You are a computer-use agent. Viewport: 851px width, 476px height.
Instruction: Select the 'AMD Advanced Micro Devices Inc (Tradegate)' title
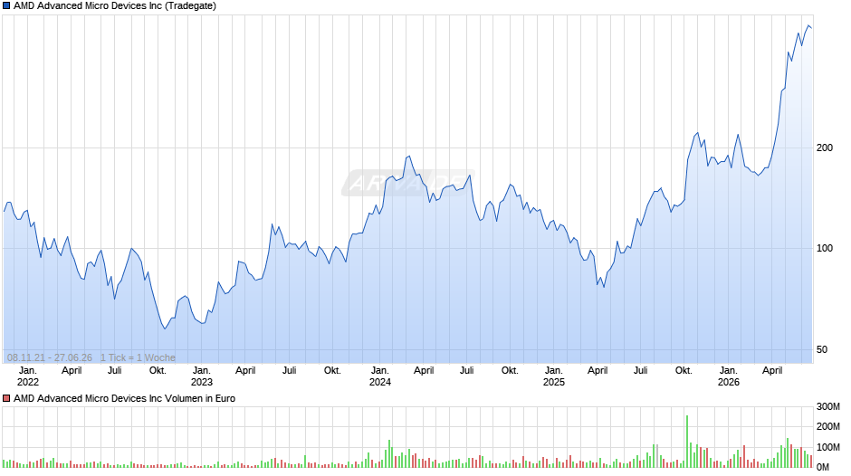[x=114, y=6]
